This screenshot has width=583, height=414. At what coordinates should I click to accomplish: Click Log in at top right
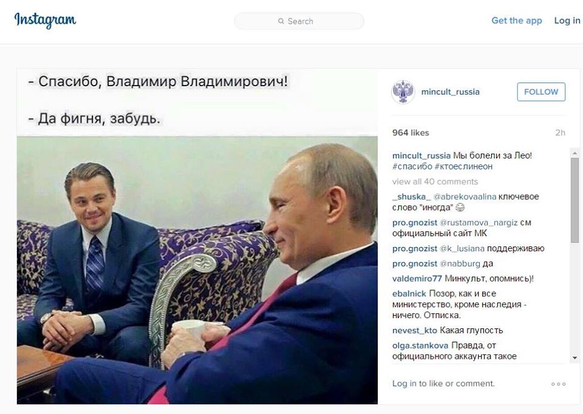tap(567, 21)
